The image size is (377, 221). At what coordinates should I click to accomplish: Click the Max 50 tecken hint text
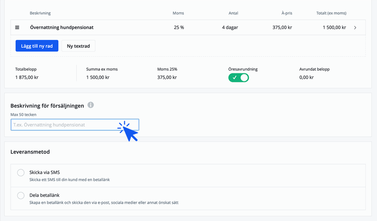(x=23, y=114)
